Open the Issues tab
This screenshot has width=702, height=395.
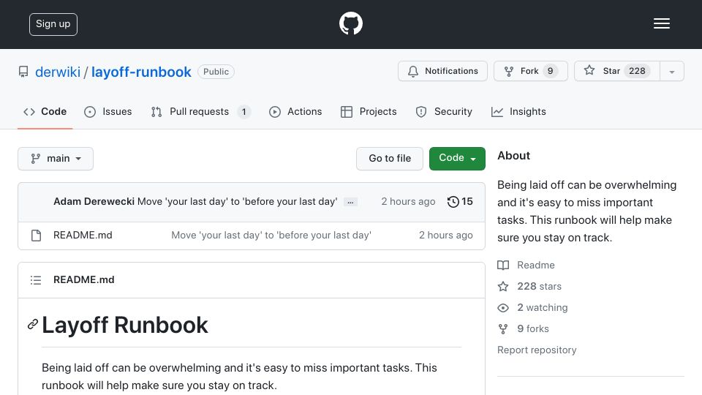108,111
